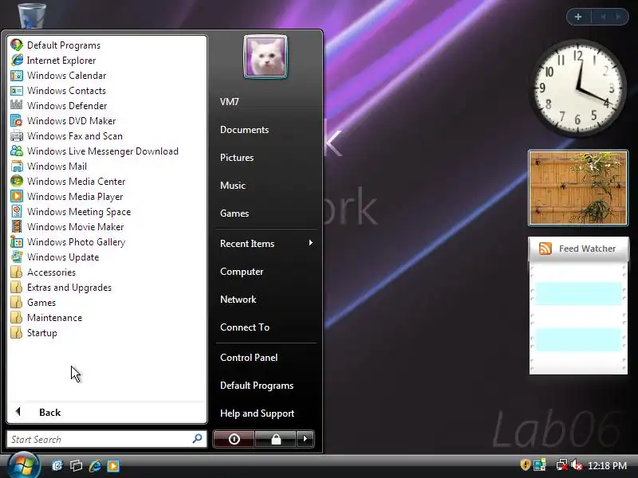
Task: Open Games in right Start menu pane
Action: point(234,214)
